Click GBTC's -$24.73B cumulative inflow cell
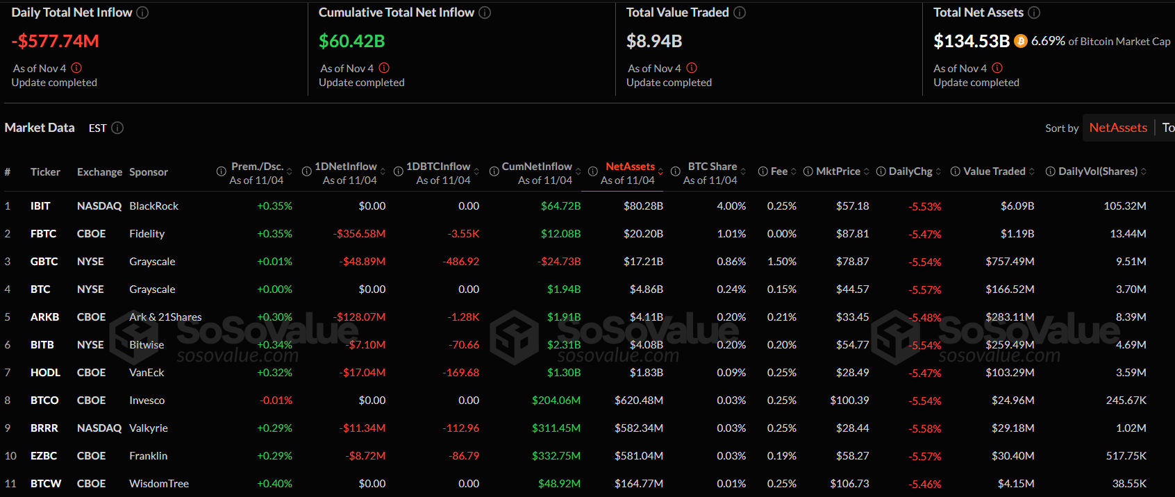1175x497 pixels. 559,262
